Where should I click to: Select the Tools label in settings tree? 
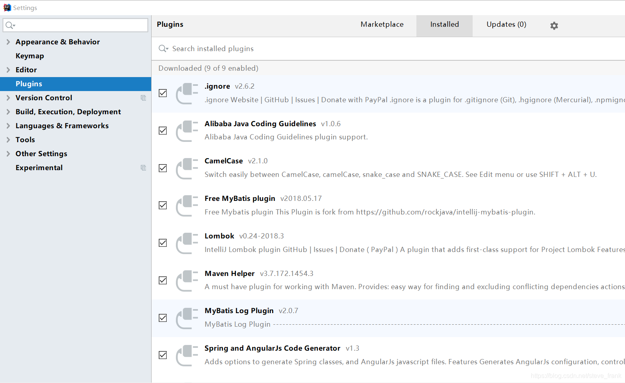tap(25, 140)
